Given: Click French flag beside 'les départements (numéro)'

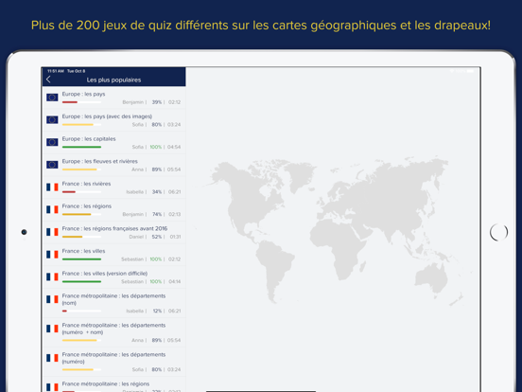Looking at the screenshot, I should tap(52, 358).
